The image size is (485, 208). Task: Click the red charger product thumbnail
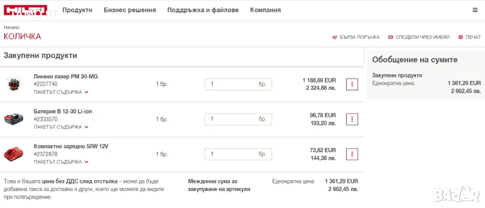[x=14, y=154]
